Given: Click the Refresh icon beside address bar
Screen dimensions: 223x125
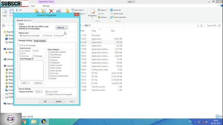Looking at the screenshot, I should pos(201,26).
